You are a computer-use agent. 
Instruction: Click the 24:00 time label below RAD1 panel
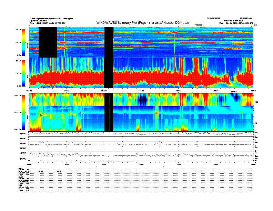coord(253,91)
